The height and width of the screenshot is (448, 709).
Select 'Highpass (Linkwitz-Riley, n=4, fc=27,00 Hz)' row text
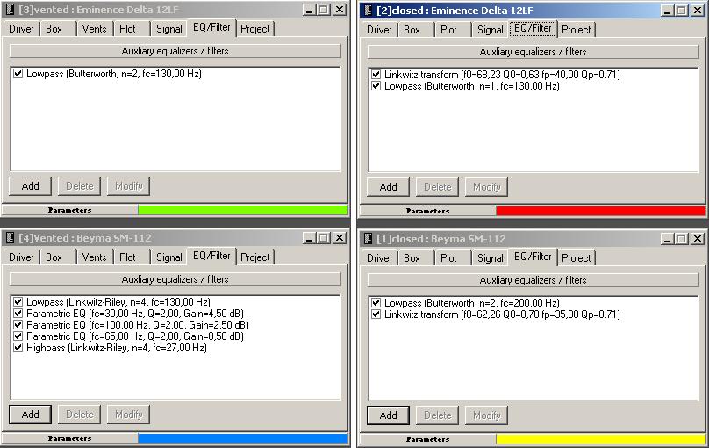[x=117, y=348]
